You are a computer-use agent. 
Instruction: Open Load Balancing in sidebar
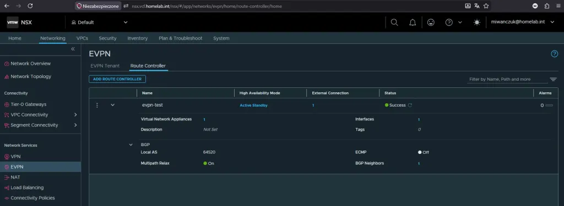coord(27,187)
